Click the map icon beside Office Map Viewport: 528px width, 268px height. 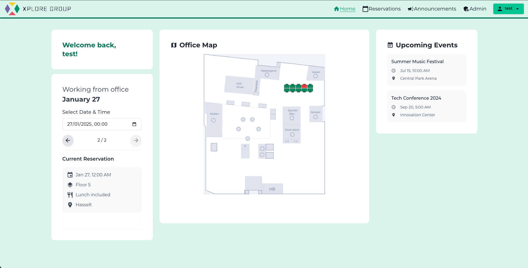[174, 45]
